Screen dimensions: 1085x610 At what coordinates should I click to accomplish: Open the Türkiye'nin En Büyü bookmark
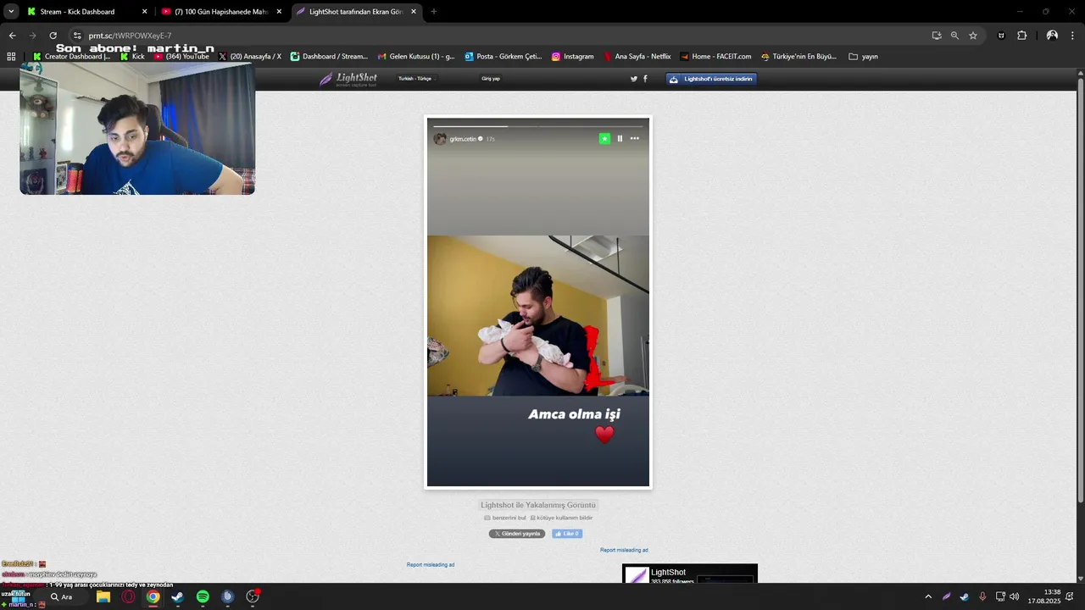(x=799, y=57)
